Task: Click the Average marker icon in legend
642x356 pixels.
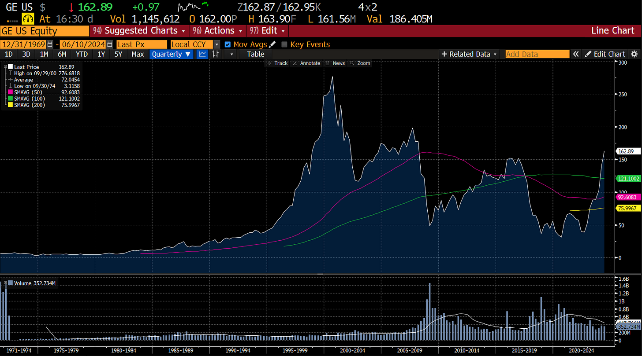Action: point(10,80)
